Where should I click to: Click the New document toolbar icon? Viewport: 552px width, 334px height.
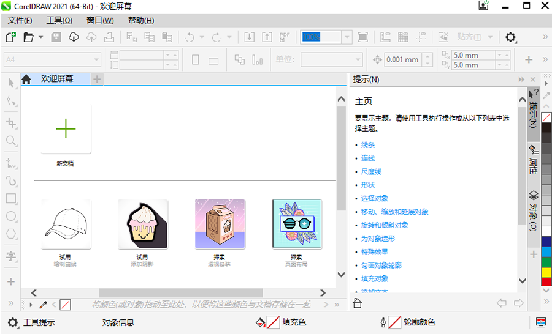10,37
